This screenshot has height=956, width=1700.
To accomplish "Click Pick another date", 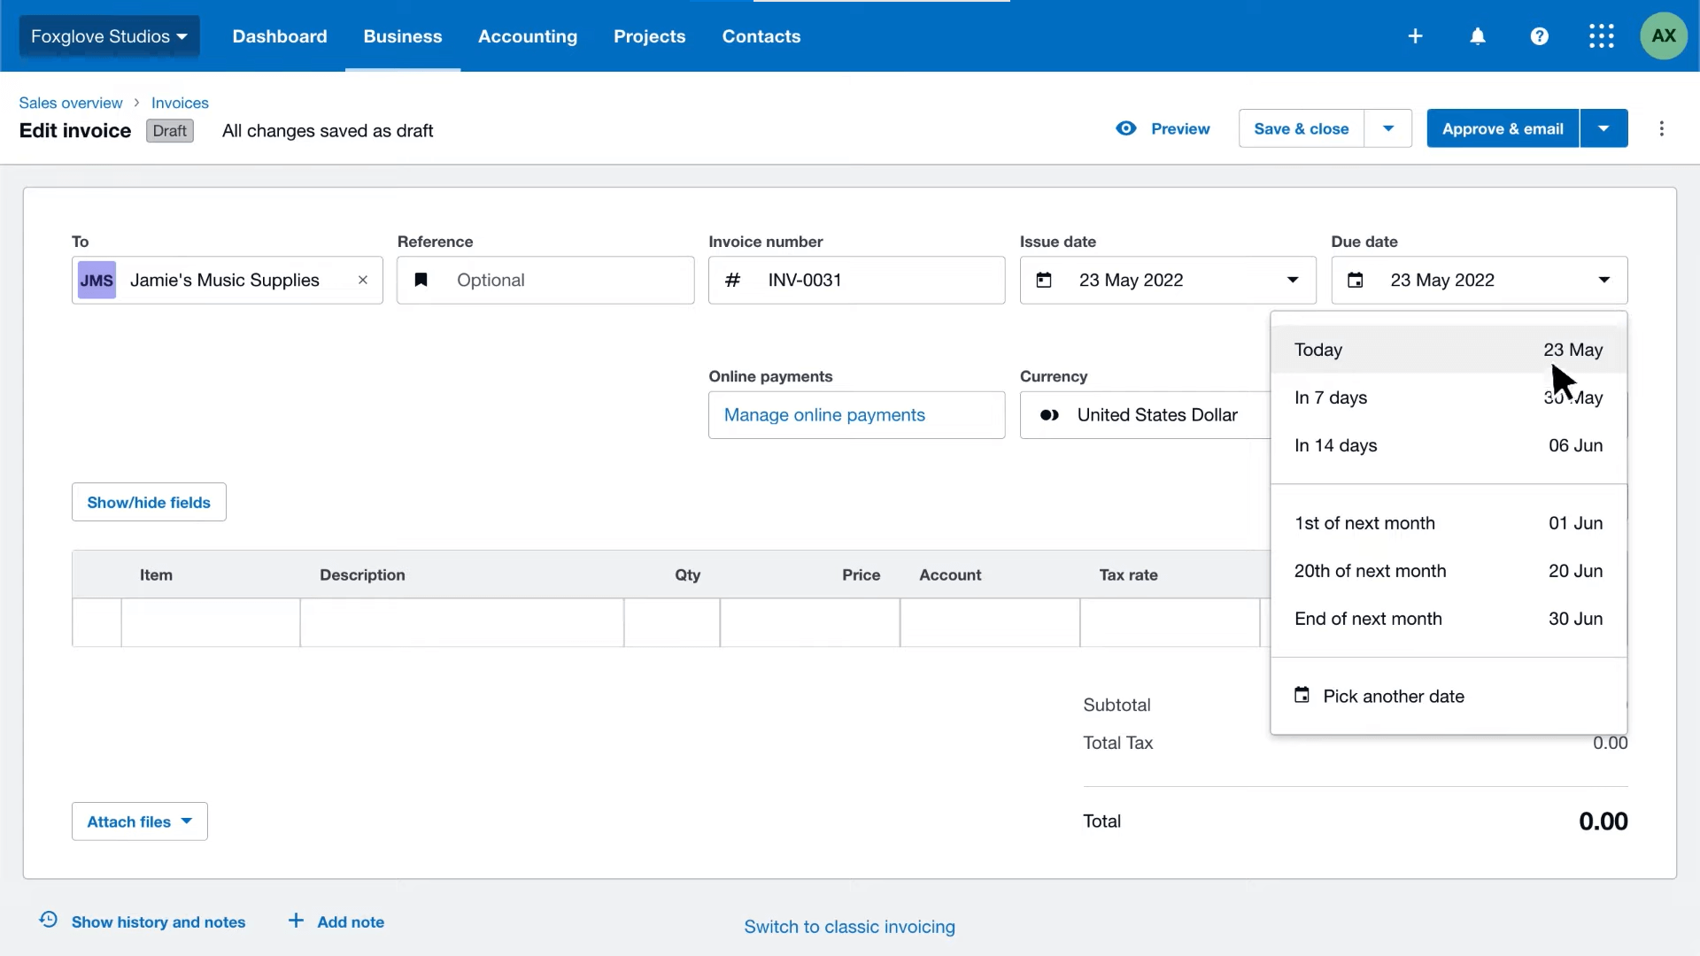I will click(x=1393, y=697).
